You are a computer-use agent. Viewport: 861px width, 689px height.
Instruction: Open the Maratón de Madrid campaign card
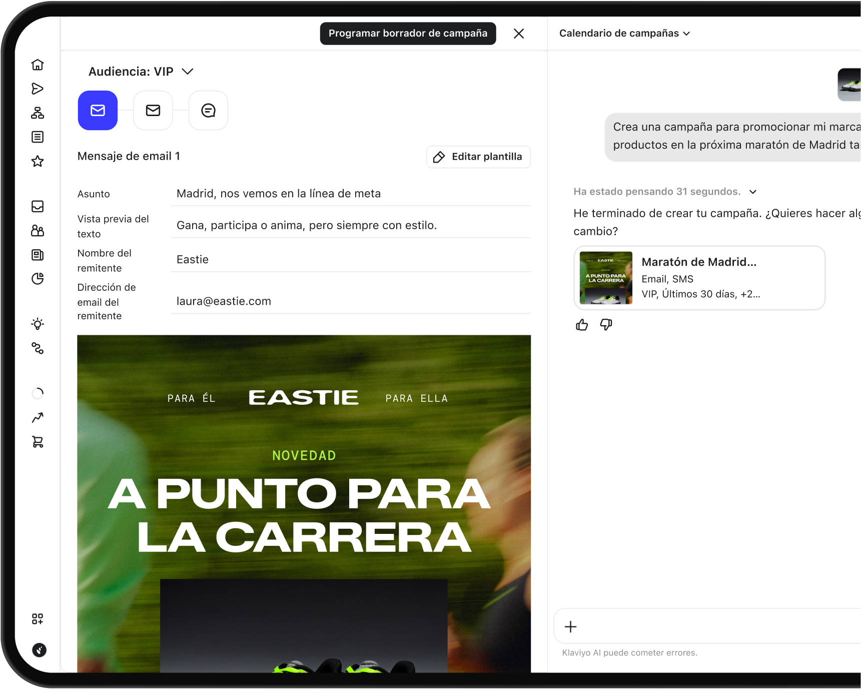(x=699, y=278)
